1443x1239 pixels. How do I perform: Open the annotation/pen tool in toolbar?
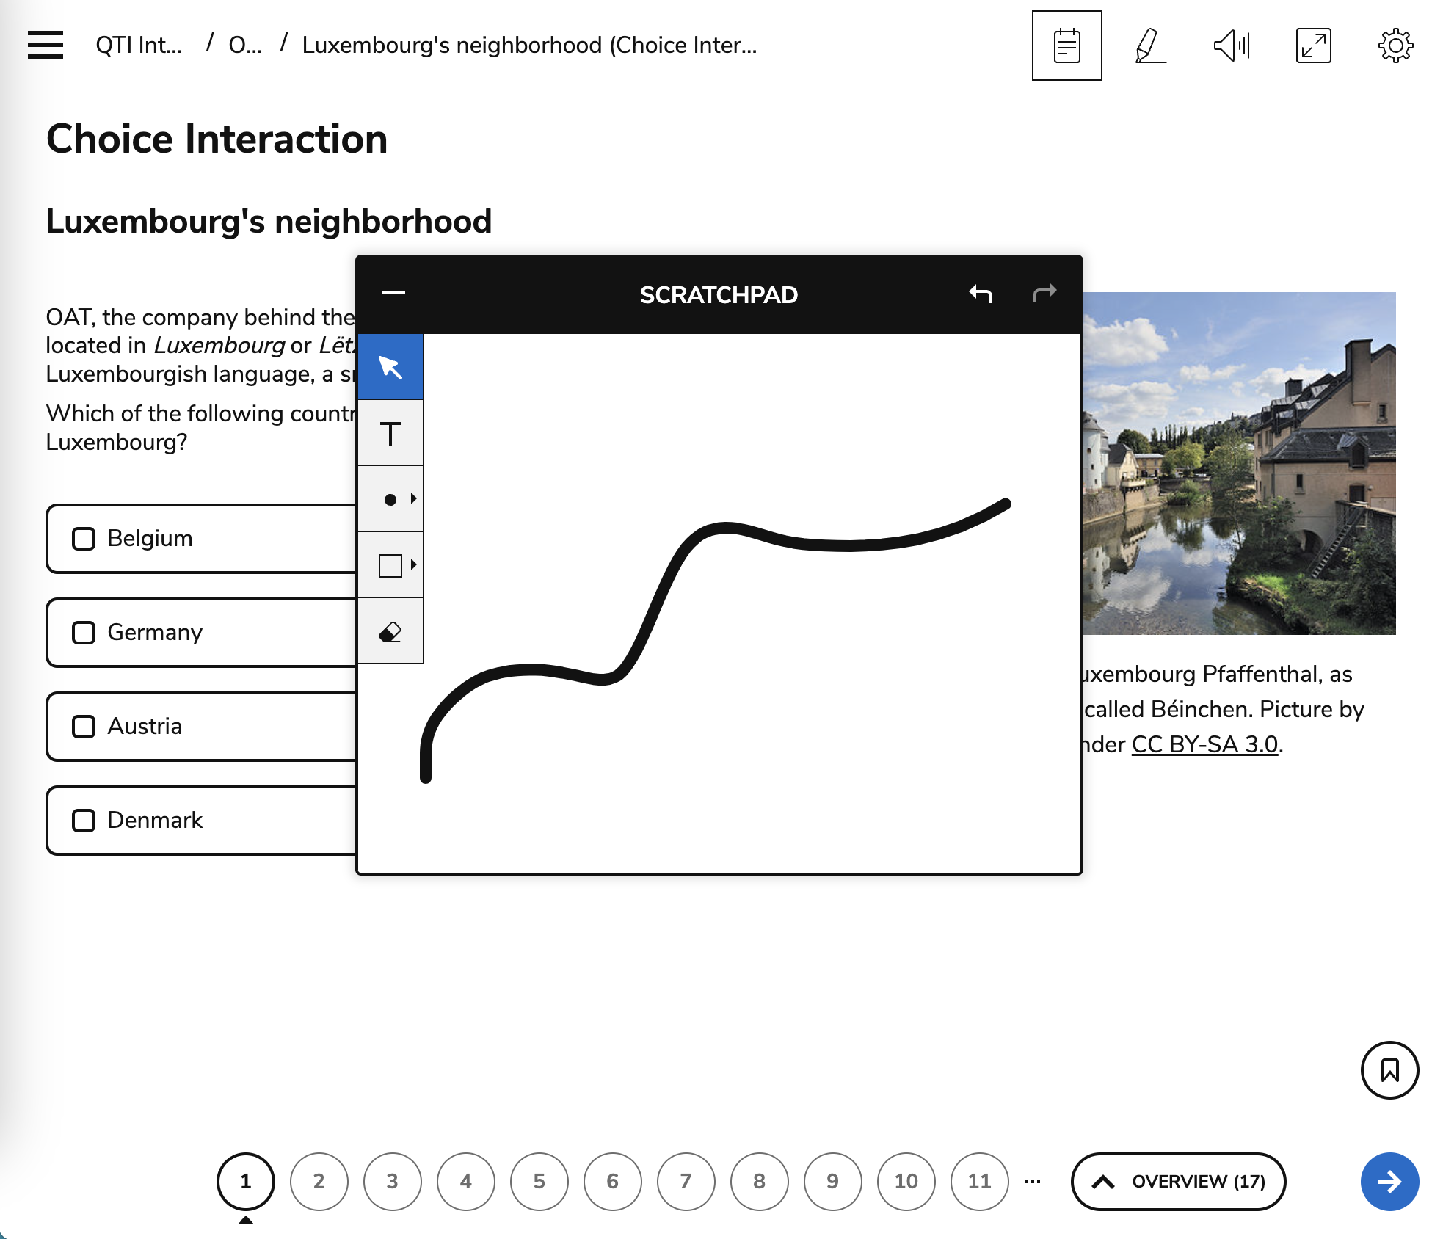(1149, 46)
